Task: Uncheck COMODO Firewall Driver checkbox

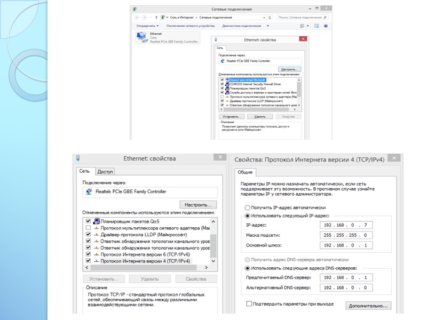Action: pyautogui.click(x=222, y=84)
